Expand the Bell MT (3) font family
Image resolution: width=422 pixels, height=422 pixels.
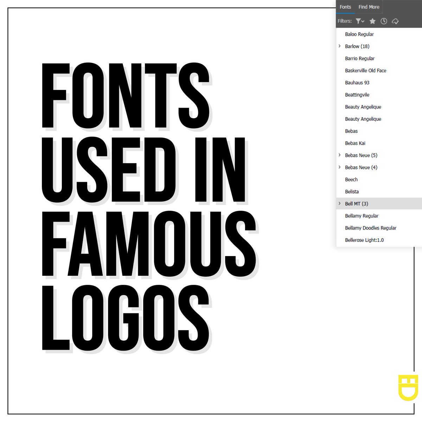(340, 204)
